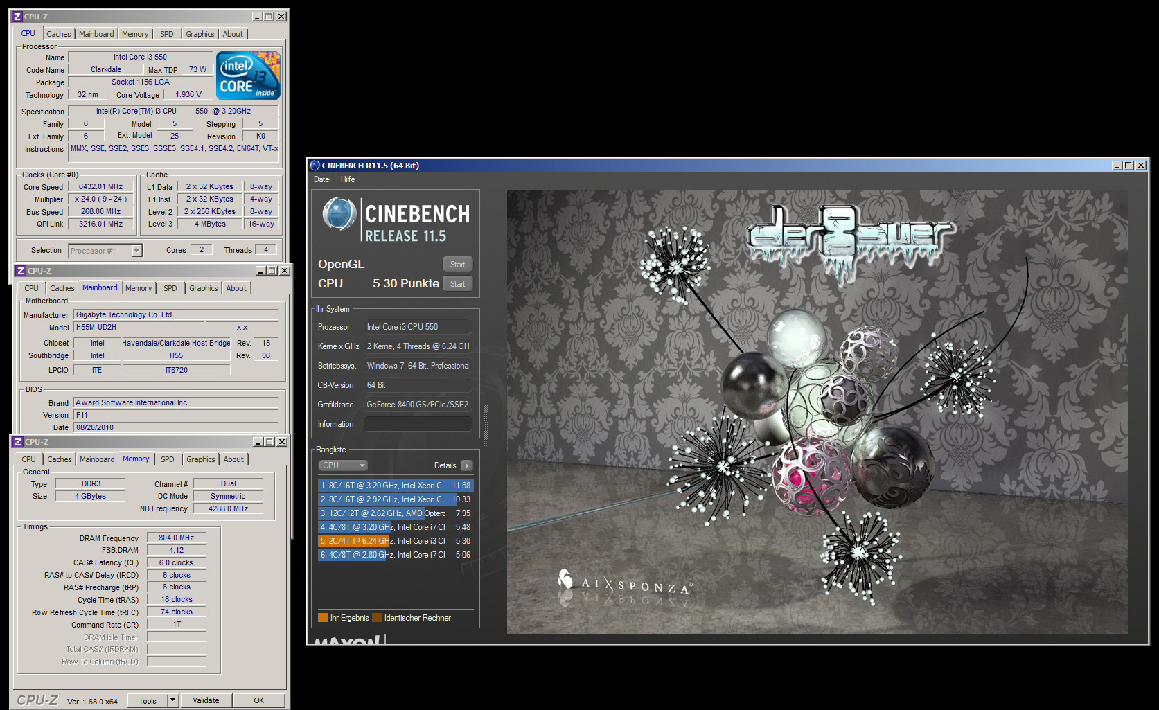Open the Datei menu in Cinebench
The width and height of the screenshot is (1159, 710).
click(322, 179)
